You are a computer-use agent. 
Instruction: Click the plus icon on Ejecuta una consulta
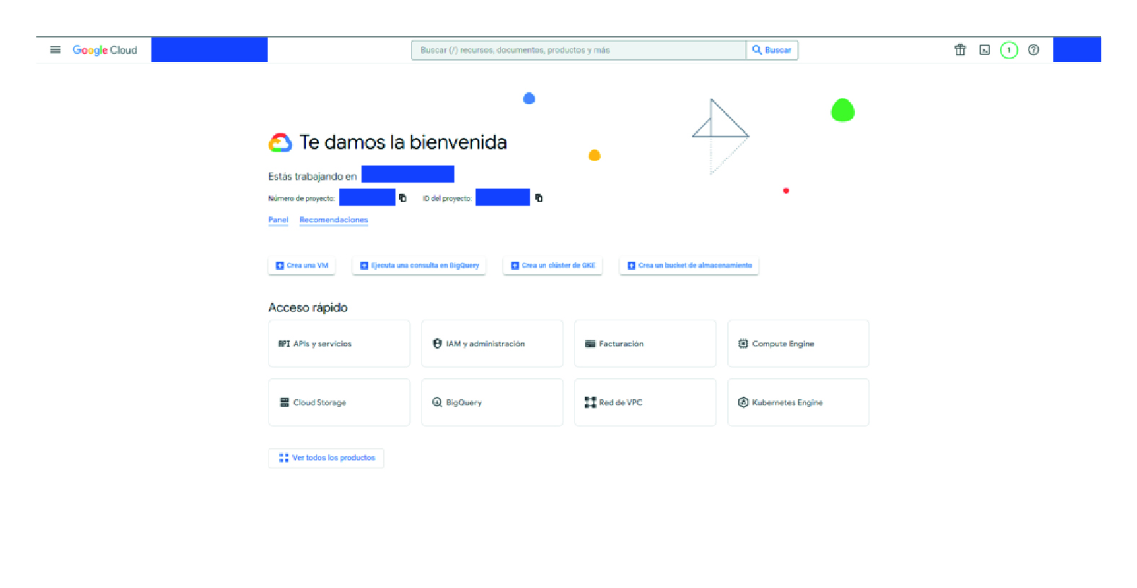(364, 266)
